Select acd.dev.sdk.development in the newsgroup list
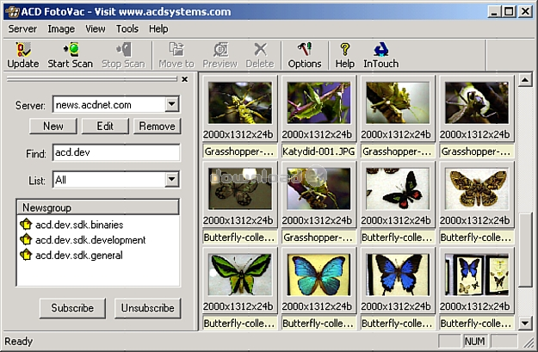The width and height of the screenshot is (538, 352). coord(90,239)
